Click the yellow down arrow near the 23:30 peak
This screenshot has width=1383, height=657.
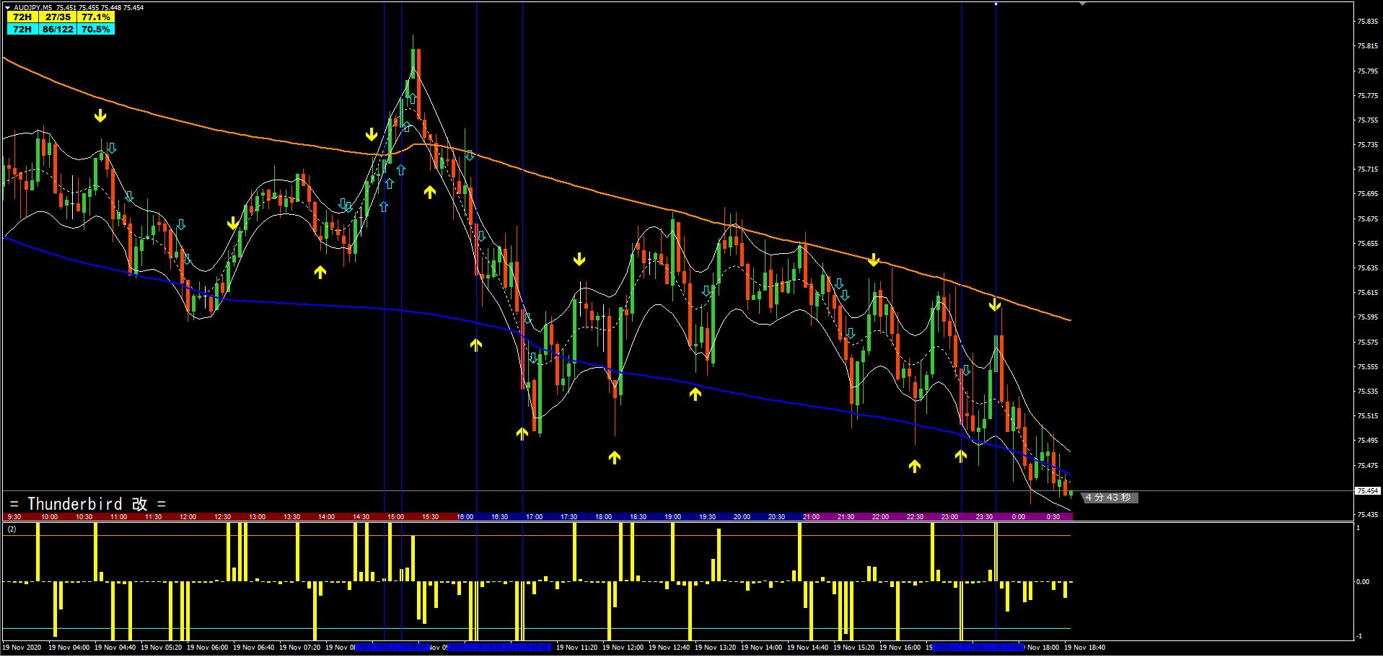coord(995,305)
